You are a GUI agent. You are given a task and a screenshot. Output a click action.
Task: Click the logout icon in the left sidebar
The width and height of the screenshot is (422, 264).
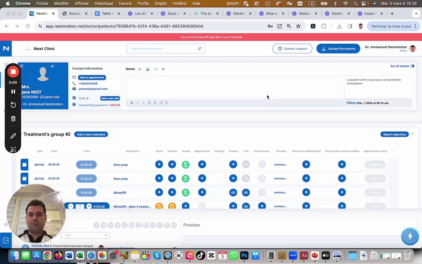click(6, 241)
